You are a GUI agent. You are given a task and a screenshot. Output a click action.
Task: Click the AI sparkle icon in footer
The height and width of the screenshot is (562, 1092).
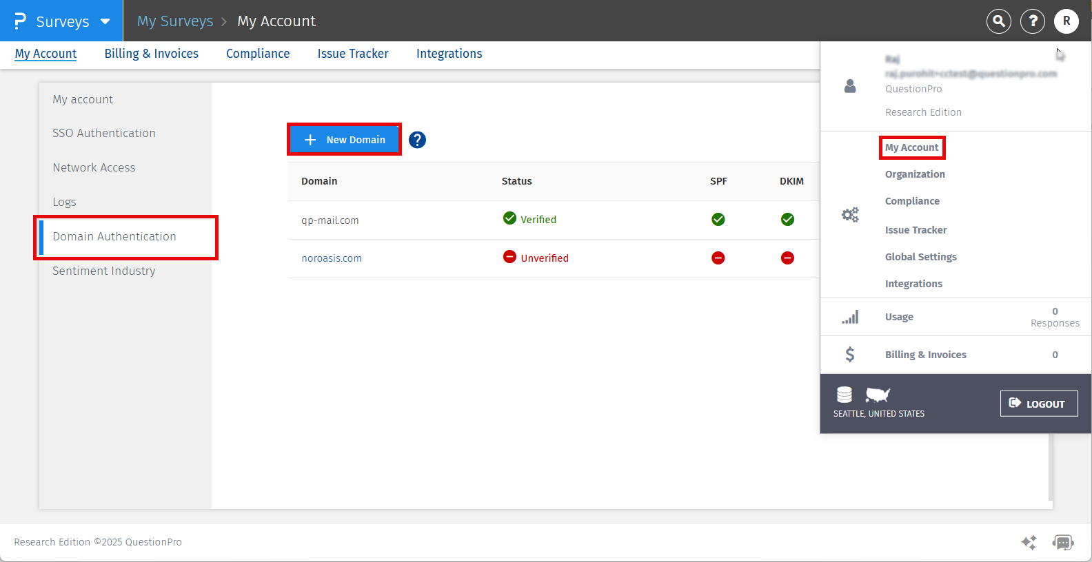point(1029,542)
